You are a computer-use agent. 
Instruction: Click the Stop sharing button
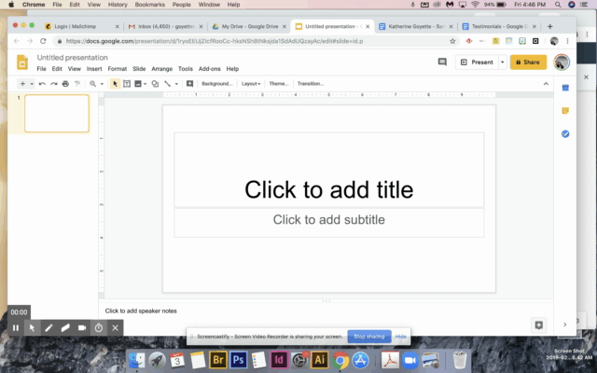tap(369, 337)
